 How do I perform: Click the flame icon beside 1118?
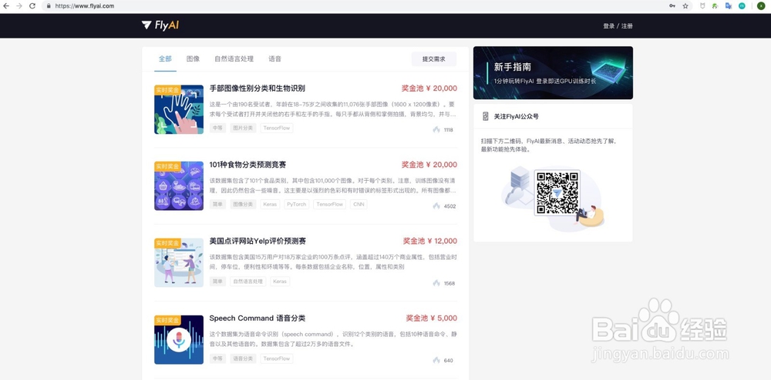click(x=436, y=129)
